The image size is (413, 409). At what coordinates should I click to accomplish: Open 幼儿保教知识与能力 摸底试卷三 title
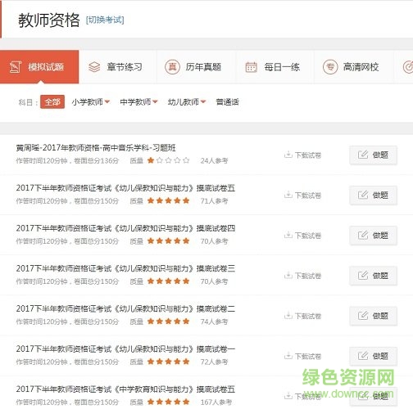[125, 268]
